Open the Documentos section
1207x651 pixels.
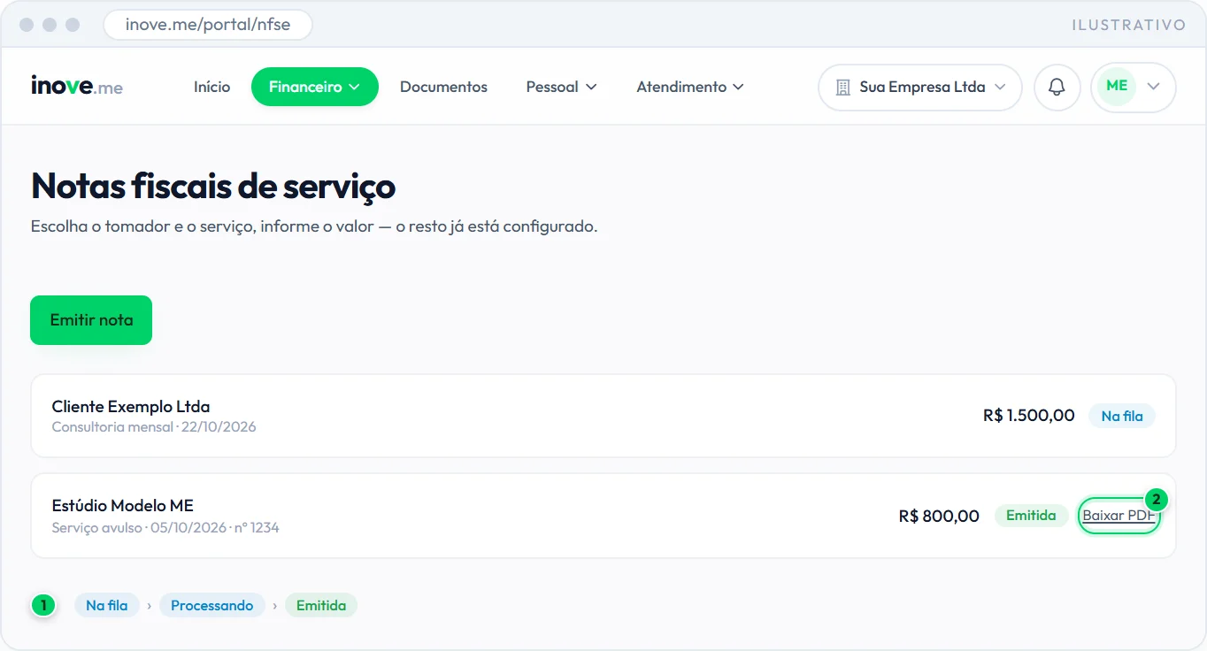click(443, 87)
